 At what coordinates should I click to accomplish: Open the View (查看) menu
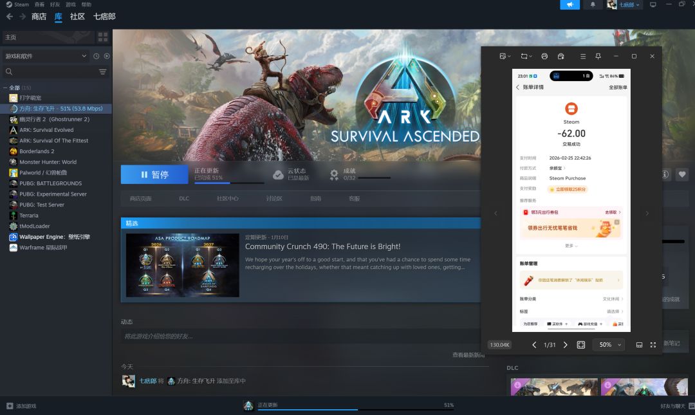(x=39, y=5)
